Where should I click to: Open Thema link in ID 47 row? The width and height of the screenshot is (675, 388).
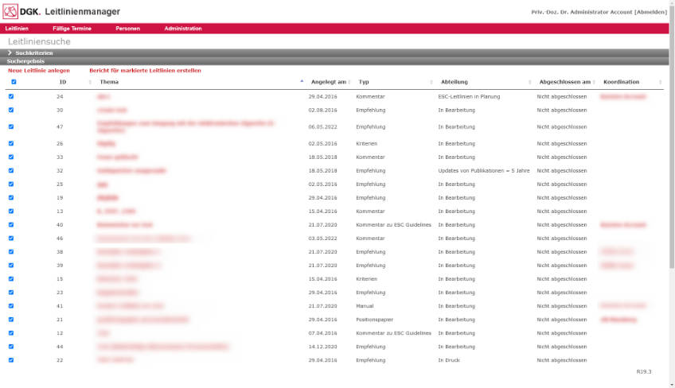(x=185, y=126)
